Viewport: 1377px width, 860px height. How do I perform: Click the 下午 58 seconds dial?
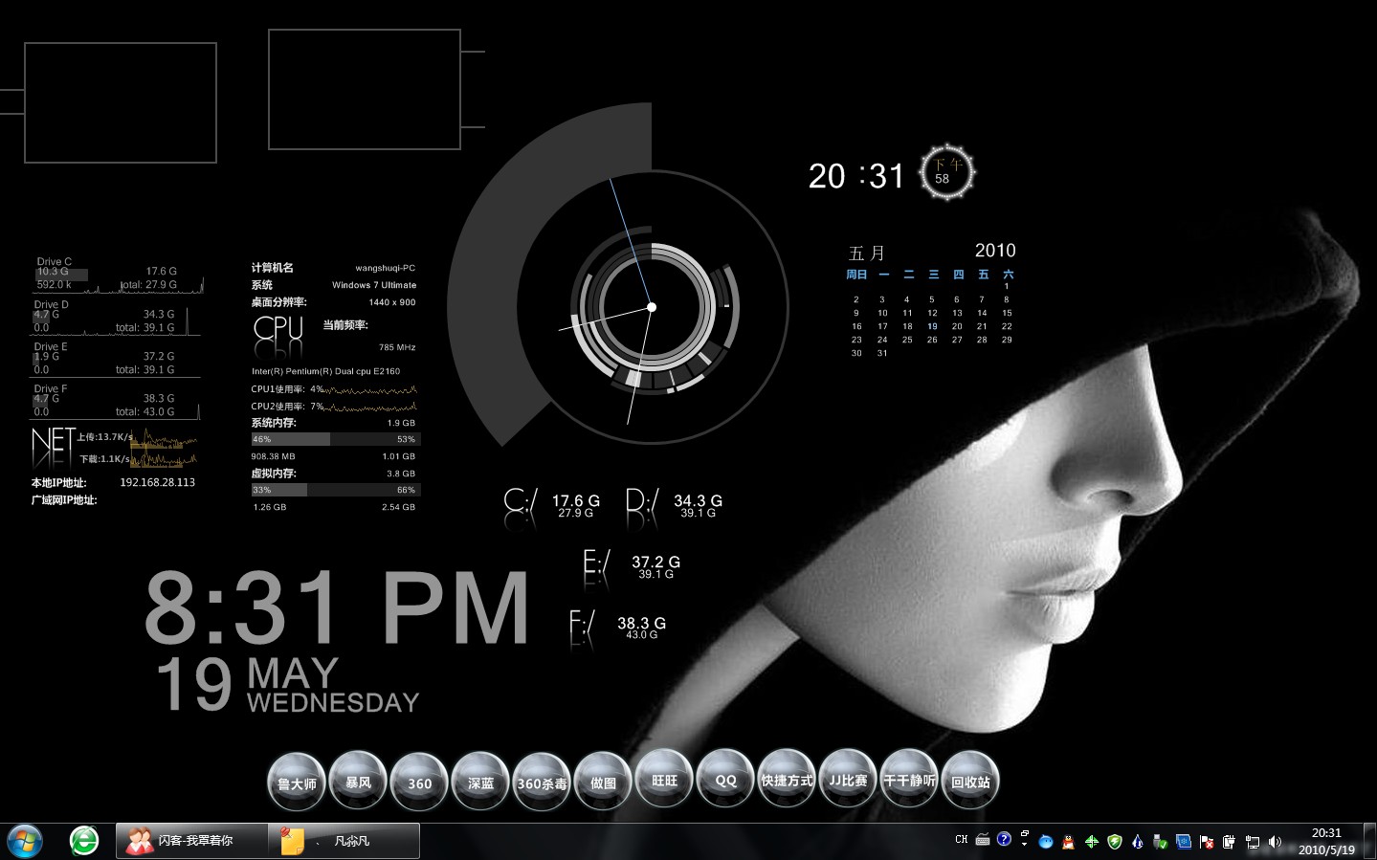(946, 172)
